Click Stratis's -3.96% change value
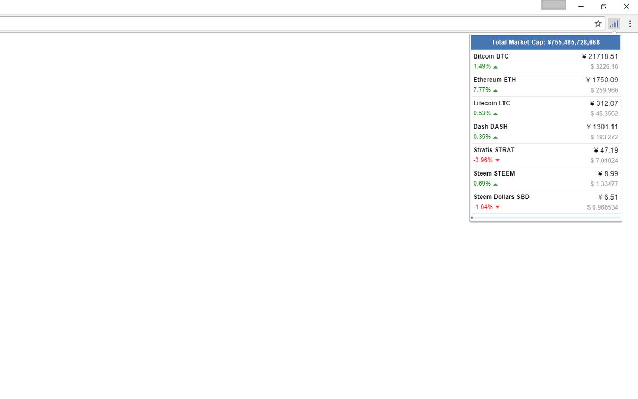The height and width of the screenshot is (399, 638). click(x=483, y=160)
